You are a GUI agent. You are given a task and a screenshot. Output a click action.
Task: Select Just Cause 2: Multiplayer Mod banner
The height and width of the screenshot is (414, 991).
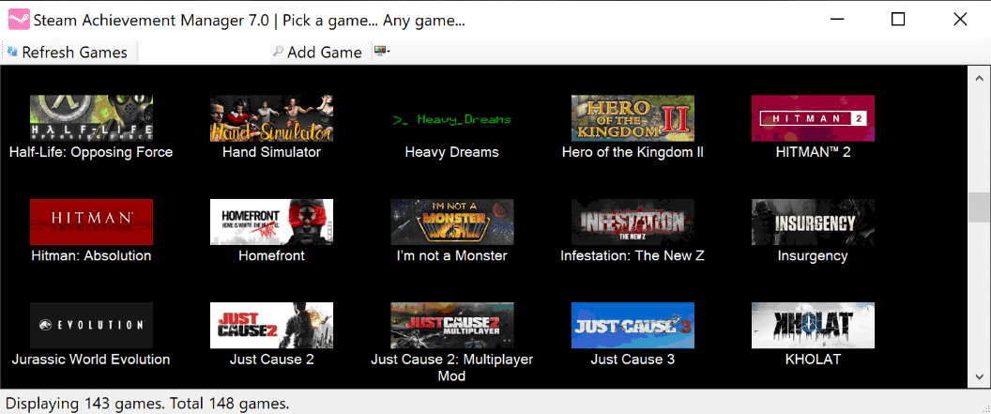coord(452,326)
